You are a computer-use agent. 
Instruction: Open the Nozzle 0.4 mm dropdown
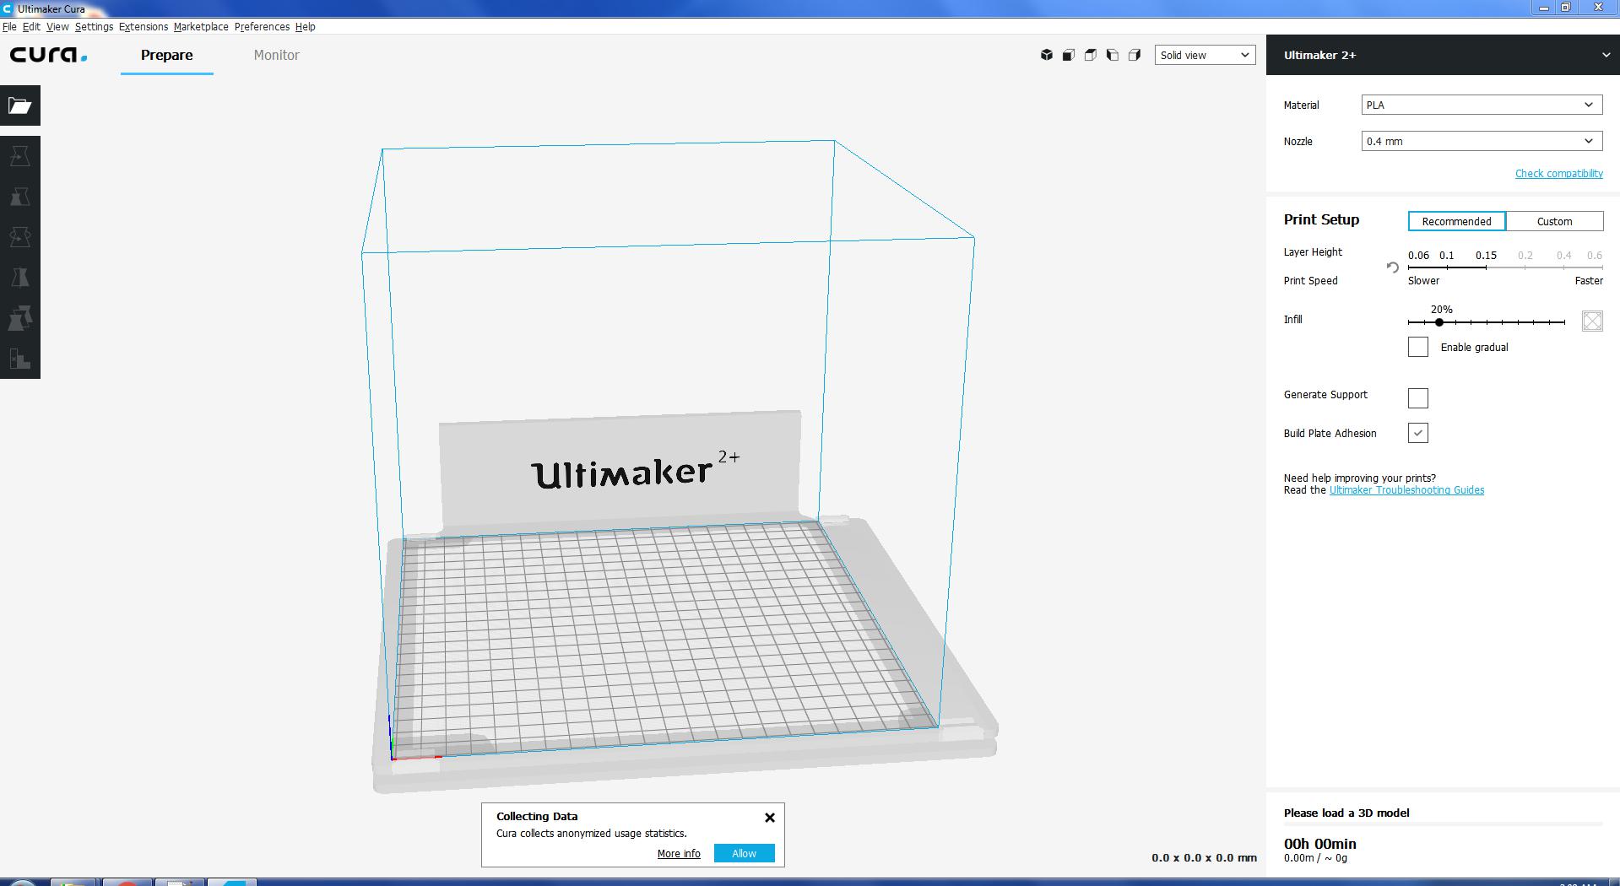click(1482, 141)
